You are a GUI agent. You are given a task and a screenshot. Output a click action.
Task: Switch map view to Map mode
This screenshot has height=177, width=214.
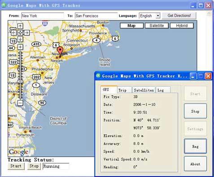click(x=131, y=26)
